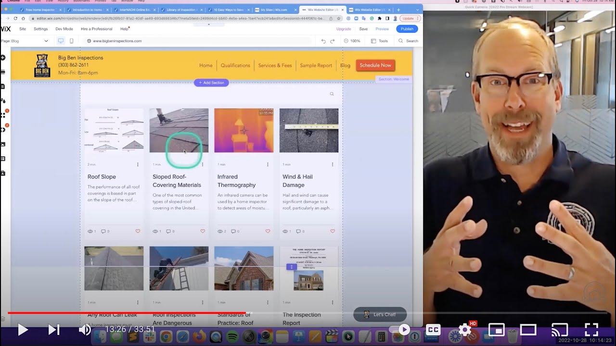Reload the Chrome page

tap(15, 18)
